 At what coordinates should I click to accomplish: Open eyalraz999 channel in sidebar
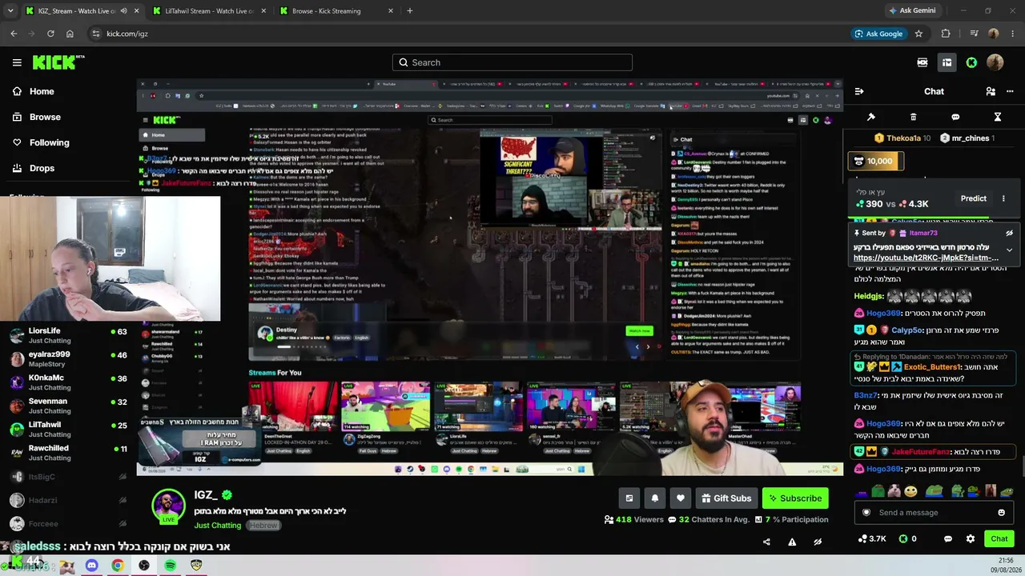click(68, 358)
